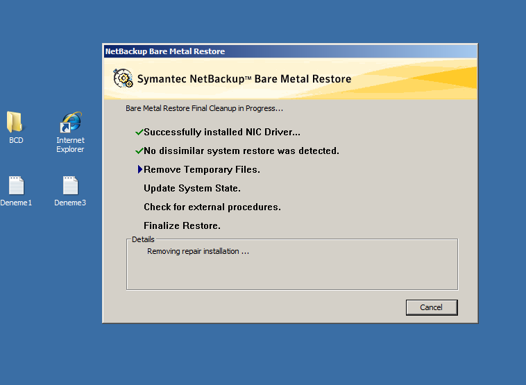Viewport: 526px width, 385px height.
Task: Click 'Successfully installed NIC Driver...' text
Action: click(222, 132)
